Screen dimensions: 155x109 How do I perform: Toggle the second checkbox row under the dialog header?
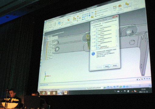click(94, 27)
